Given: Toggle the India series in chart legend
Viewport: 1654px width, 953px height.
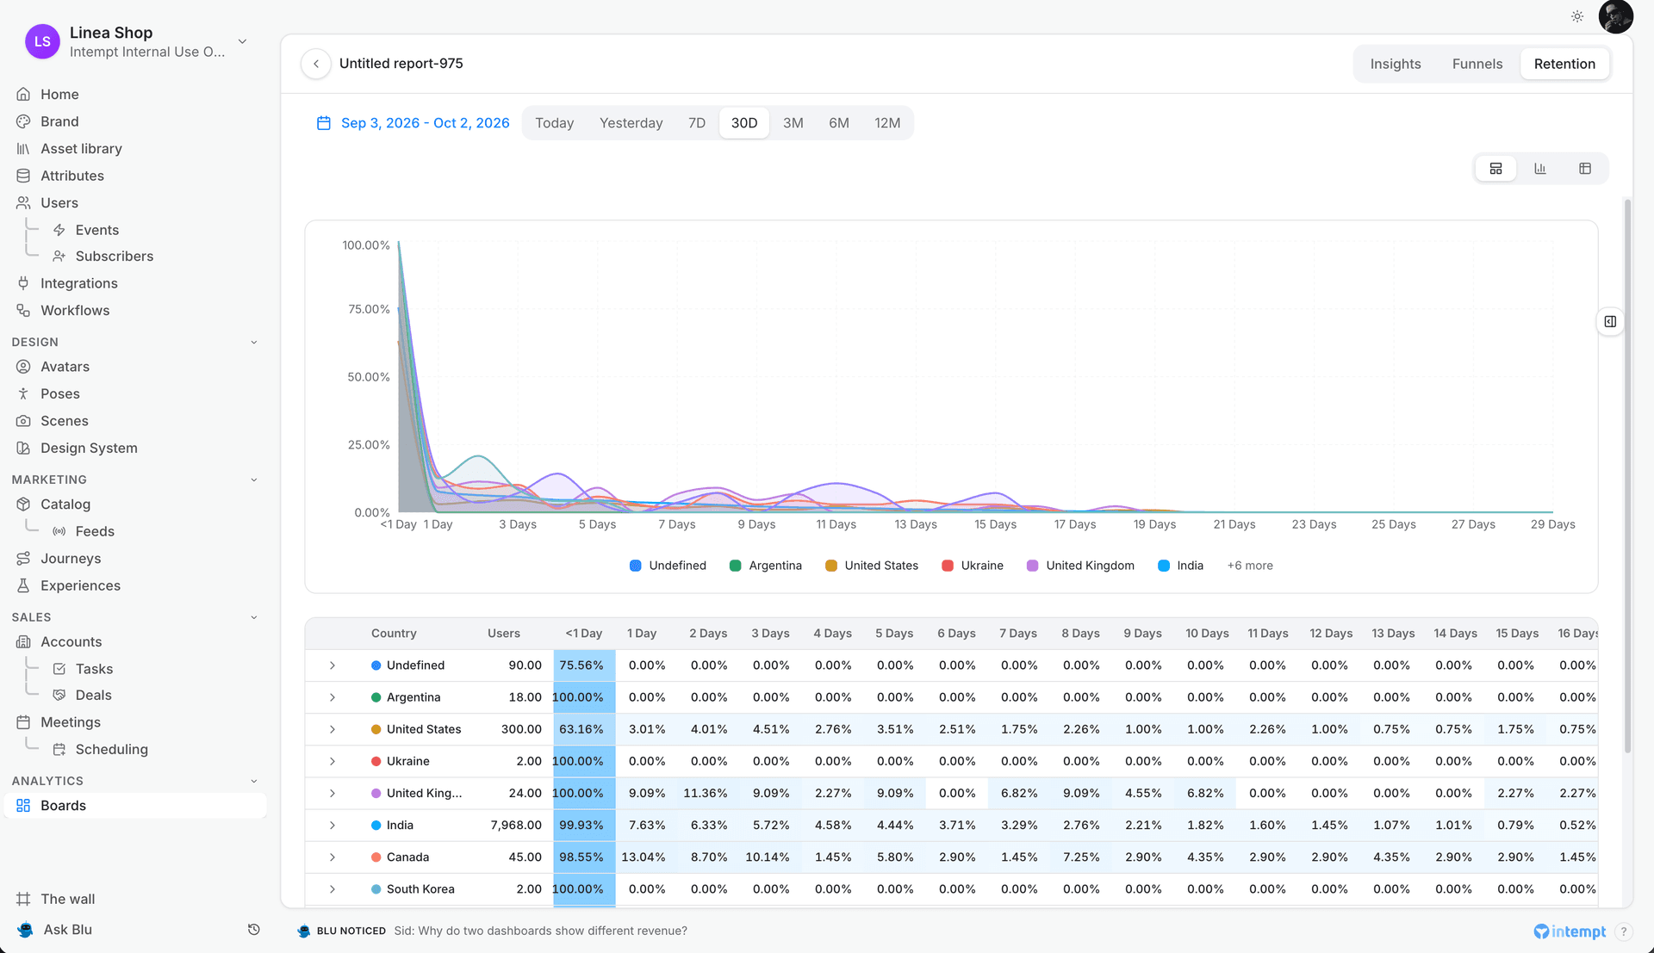Looking at the screenshot, I should pyautogui.click(x=1180, y=566).
